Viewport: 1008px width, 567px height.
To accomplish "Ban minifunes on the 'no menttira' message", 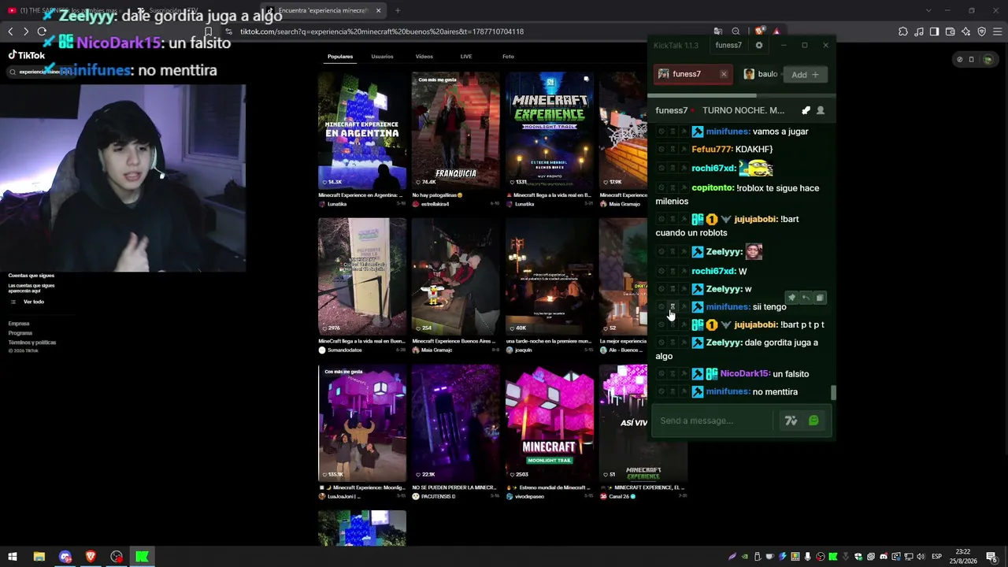I will point(661,392).
